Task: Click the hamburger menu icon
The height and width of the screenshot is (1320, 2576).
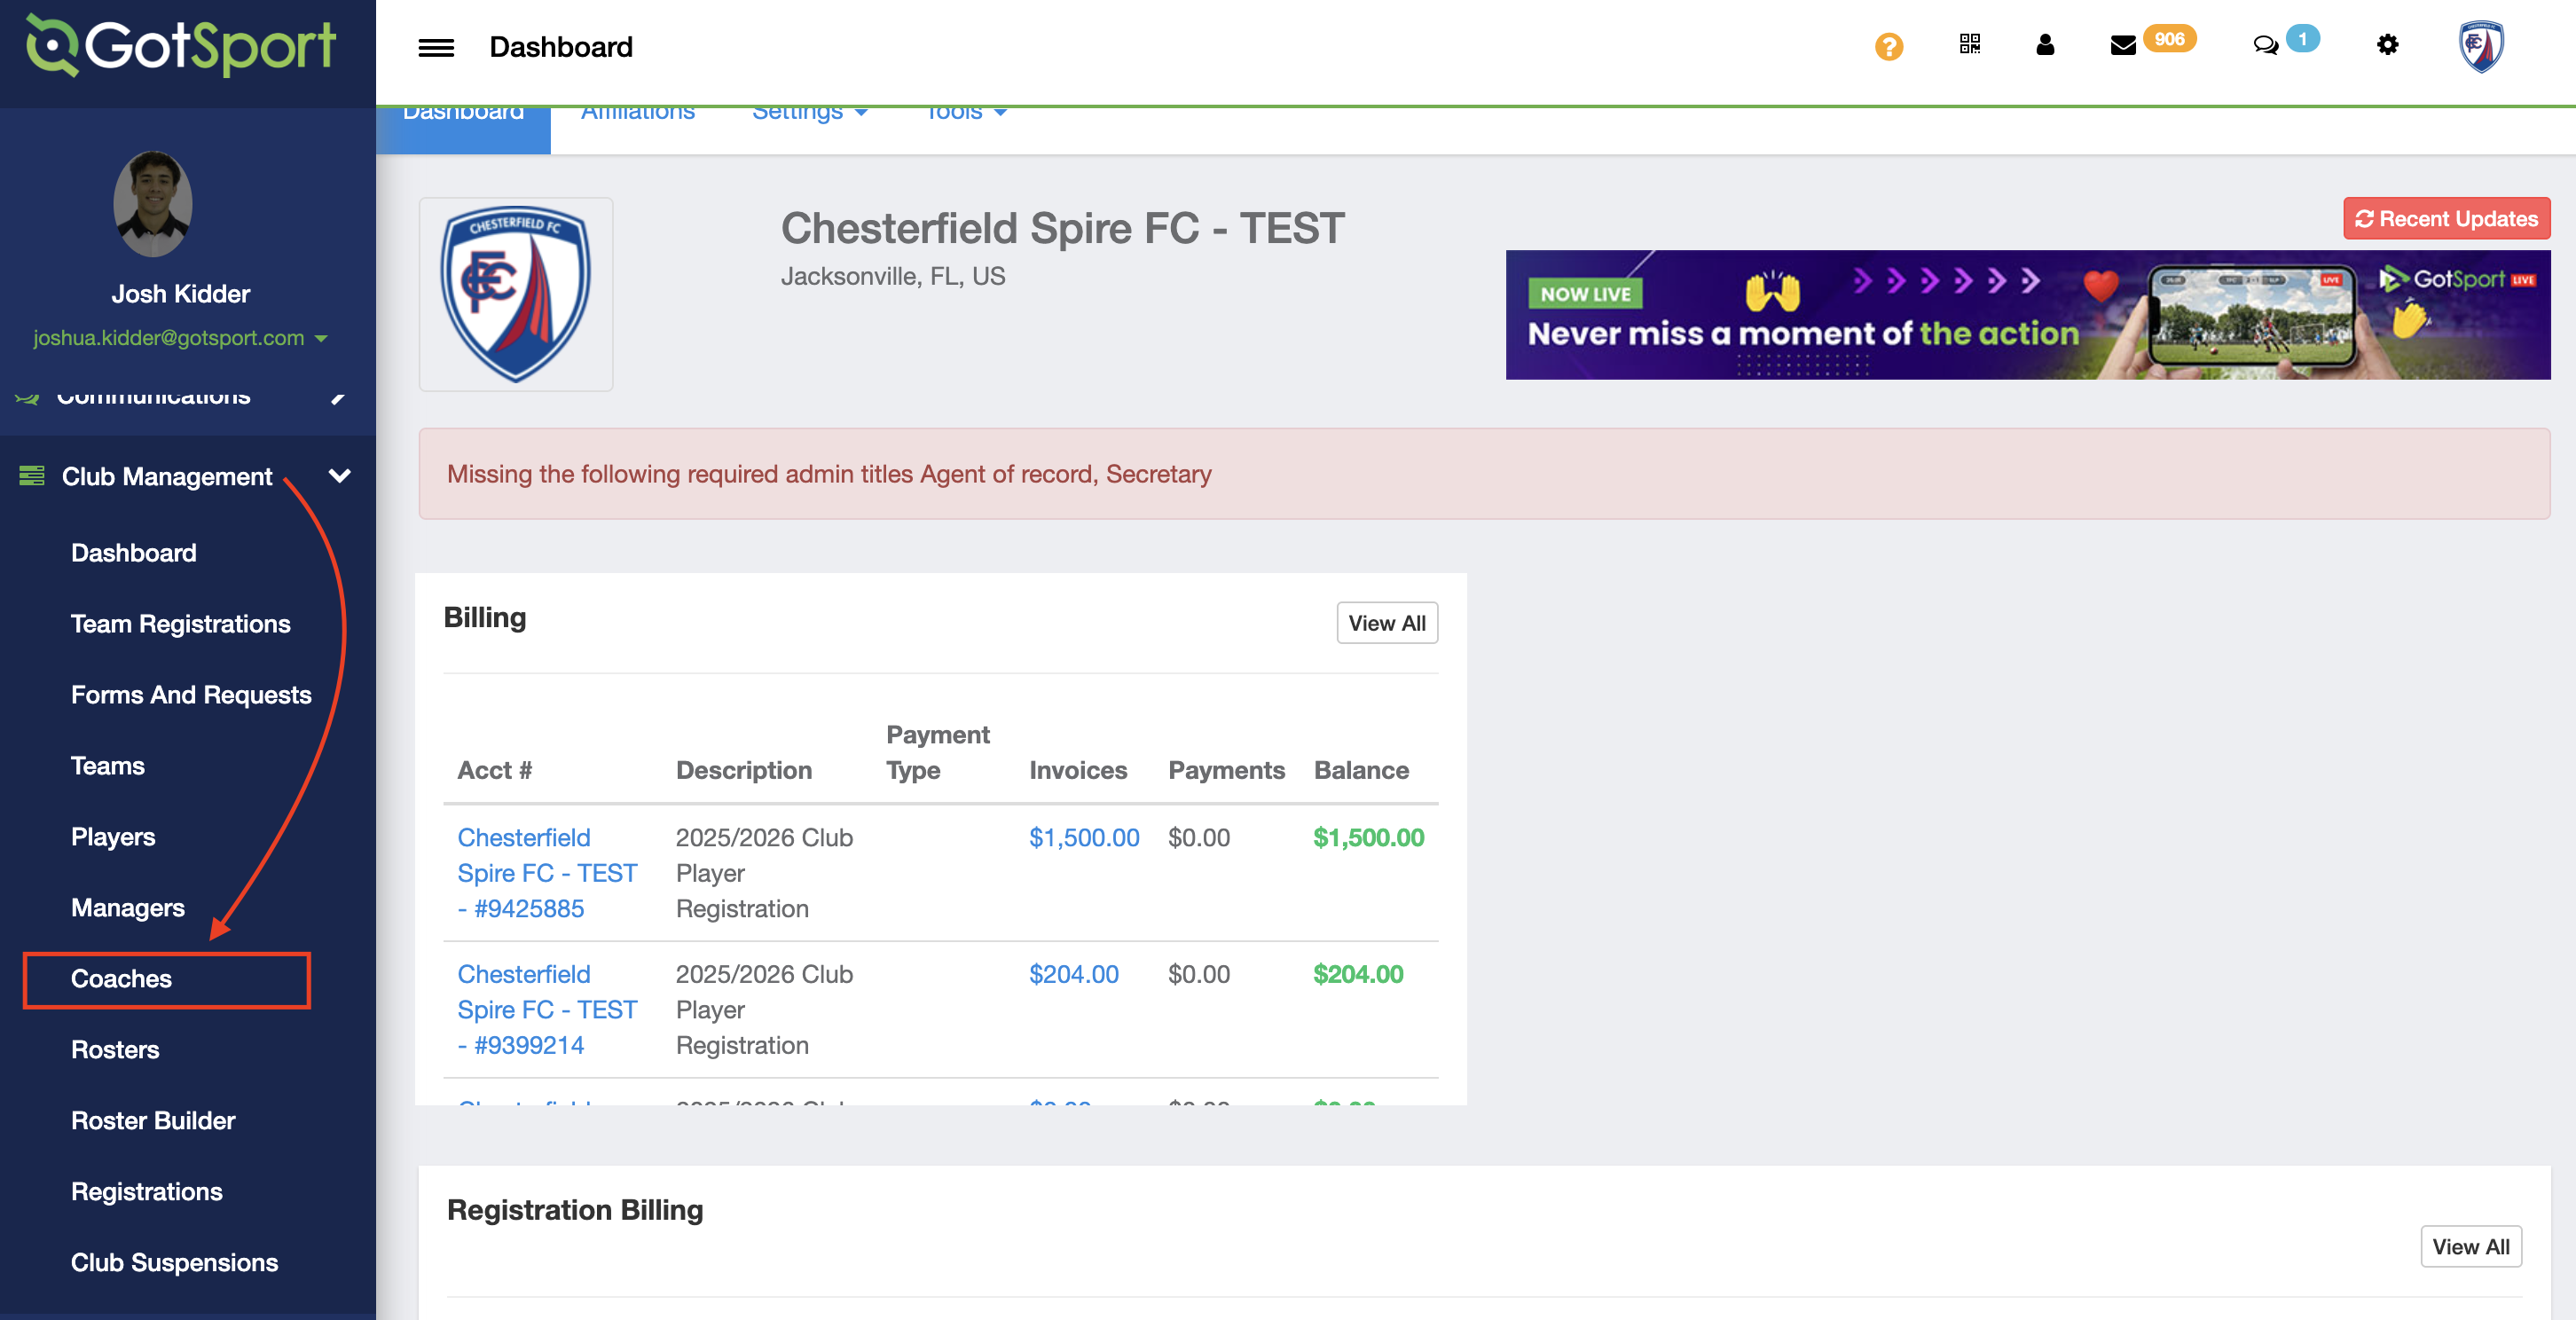Action: [x=436, y=47]
